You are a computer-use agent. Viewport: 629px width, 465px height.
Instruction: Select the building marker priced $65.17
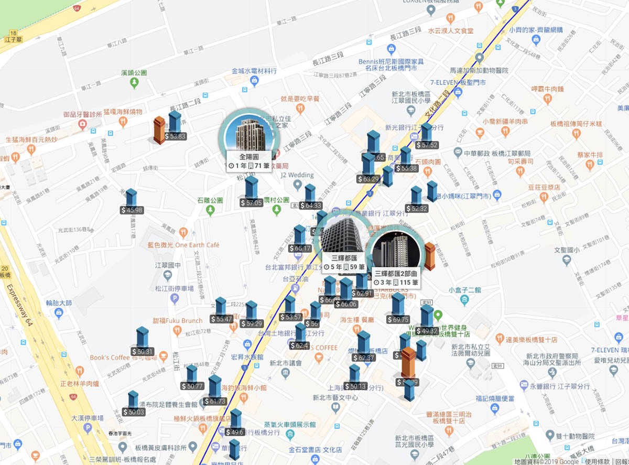tap(299, 239)
